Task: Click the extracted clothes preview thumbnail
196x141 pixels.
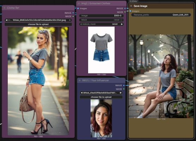Action: [101, 50]
